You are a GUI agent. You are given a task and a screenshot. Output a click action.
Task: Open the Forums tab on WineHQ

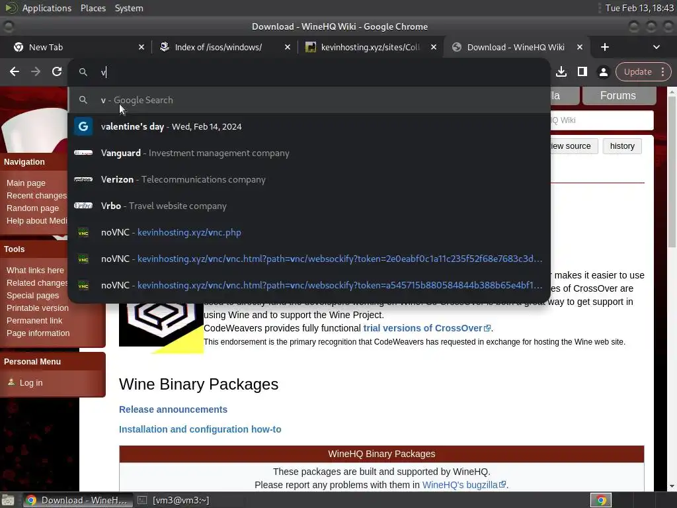point(619,95)
